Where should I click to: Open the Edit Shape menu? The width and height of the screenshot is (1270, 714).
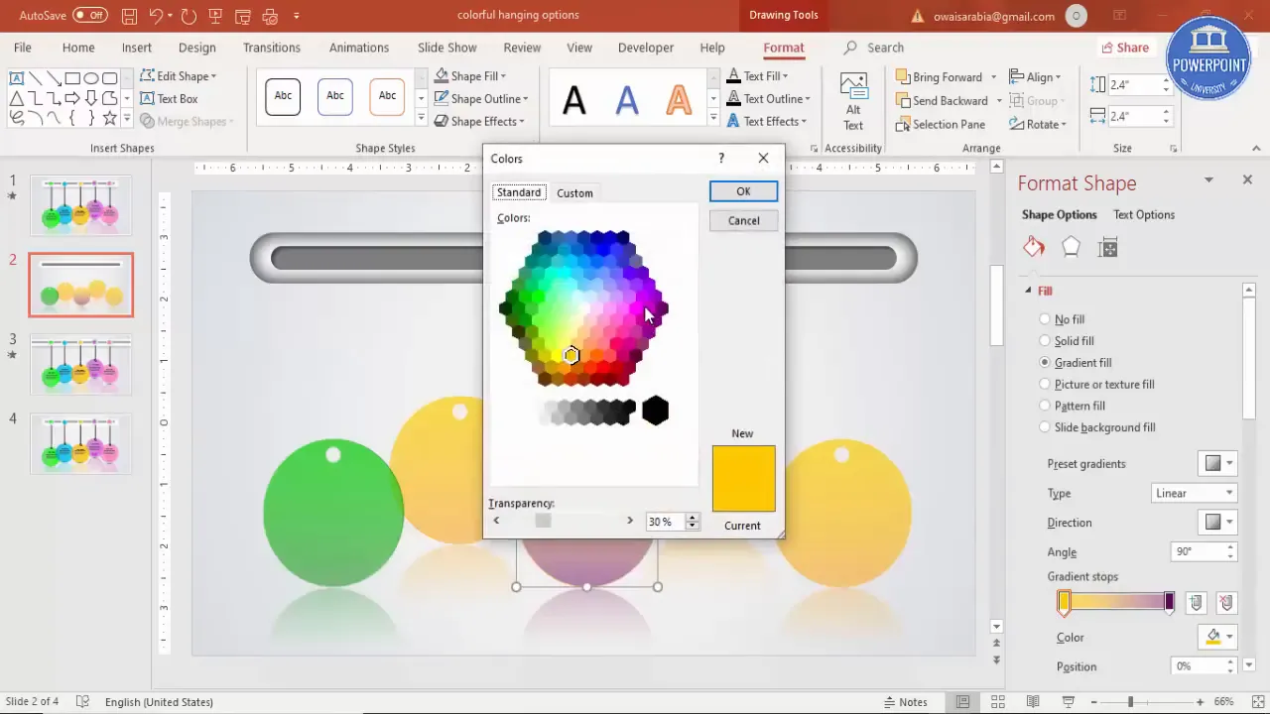[179, 76]
